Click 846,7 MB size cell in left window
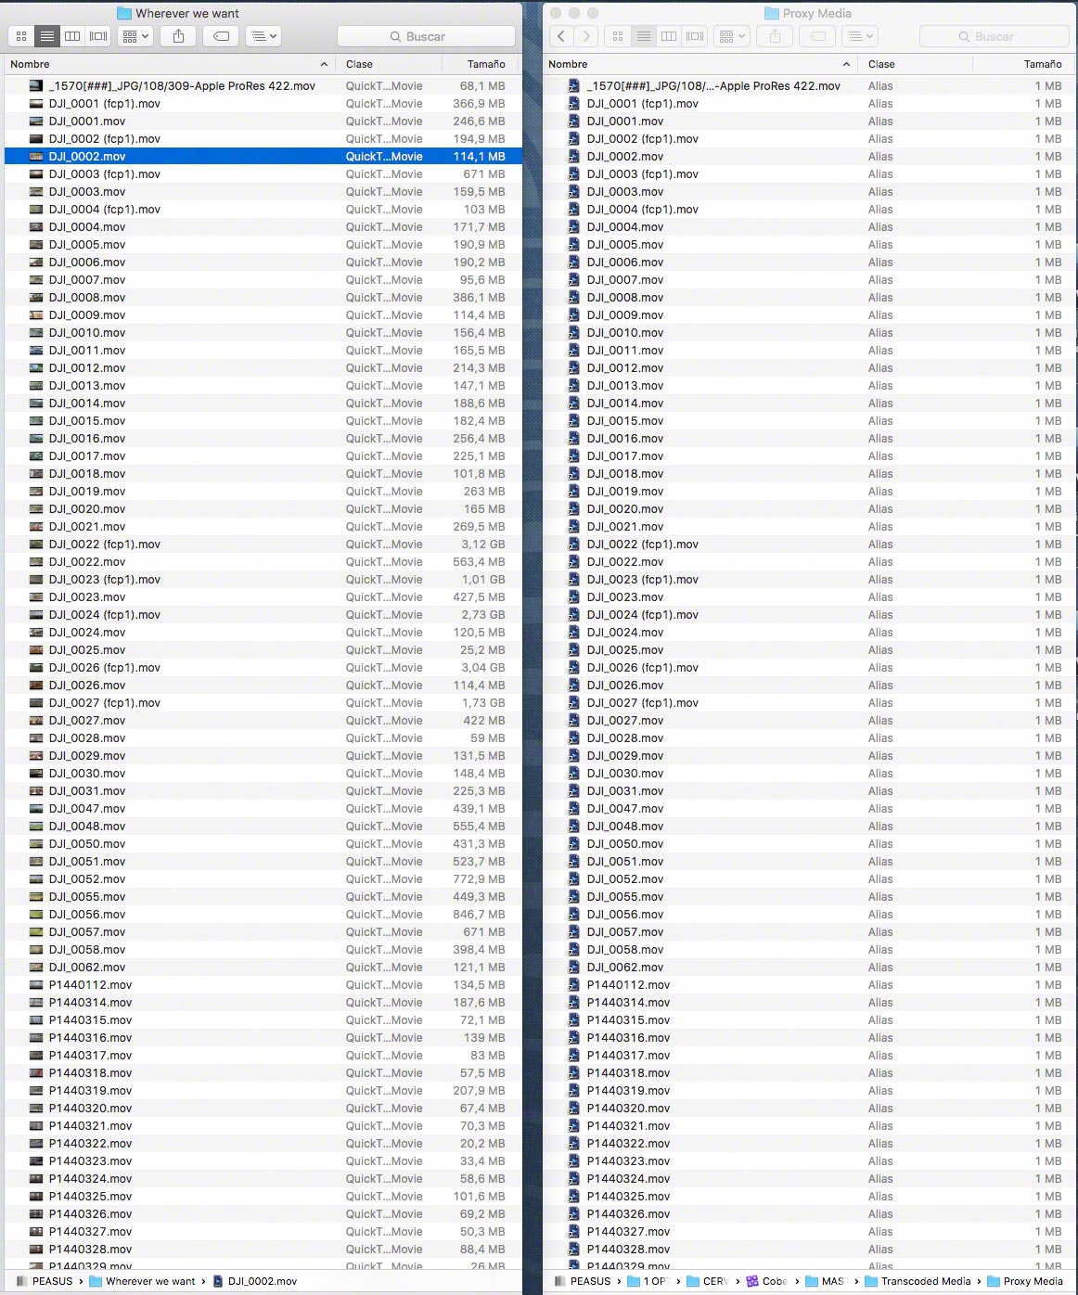Screen dimensions: 1078x1295 click(x=479, y=915)
